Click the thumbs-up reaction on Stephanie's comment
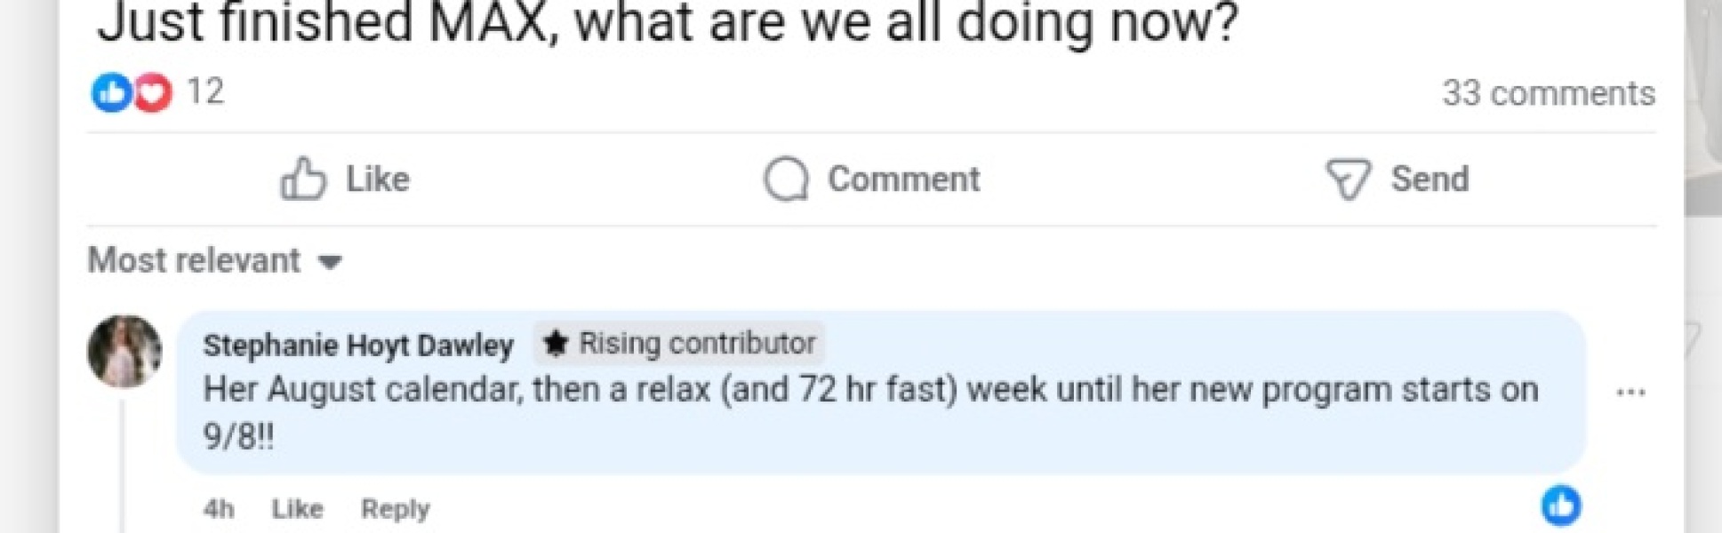Viewport: 1722px width, 533px height. point(1561,505)
